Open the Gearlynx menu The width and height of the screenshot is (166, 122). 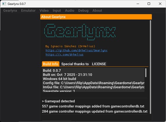coord(10,10)
